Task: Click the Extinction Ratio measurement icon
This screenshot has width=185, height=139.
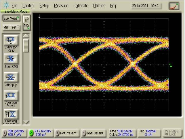Action: pyautogui.click(x=11, y=40)
